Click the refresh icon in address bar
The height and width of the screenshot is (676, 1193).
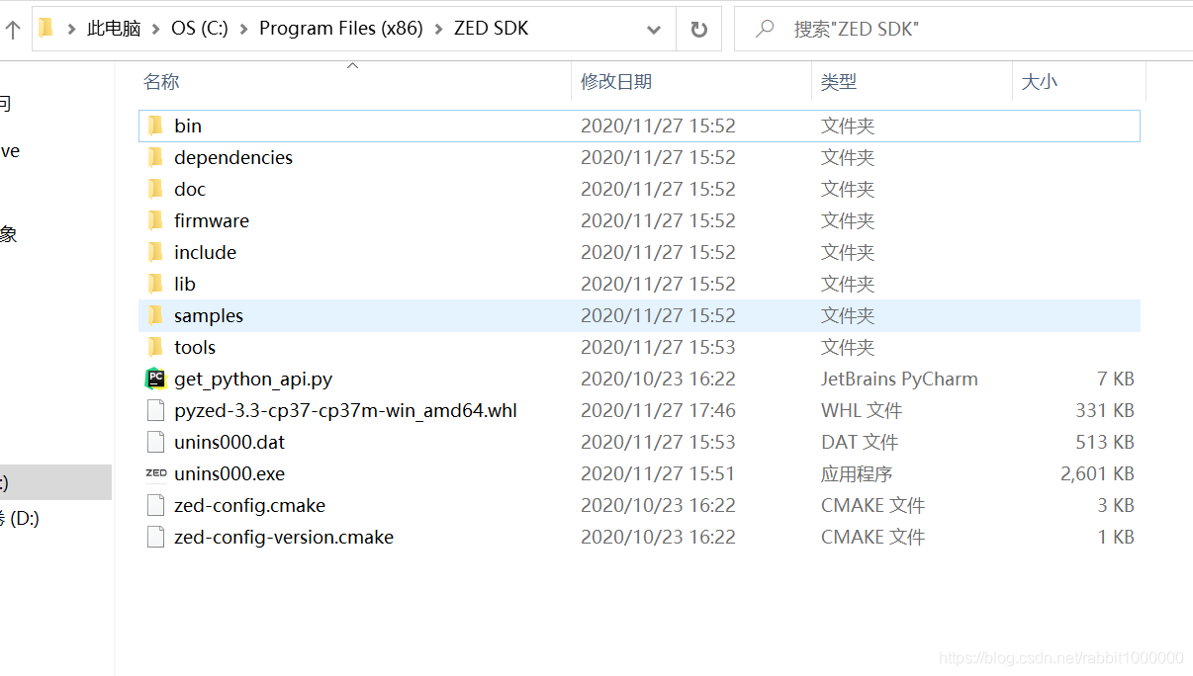click(700, 28)
